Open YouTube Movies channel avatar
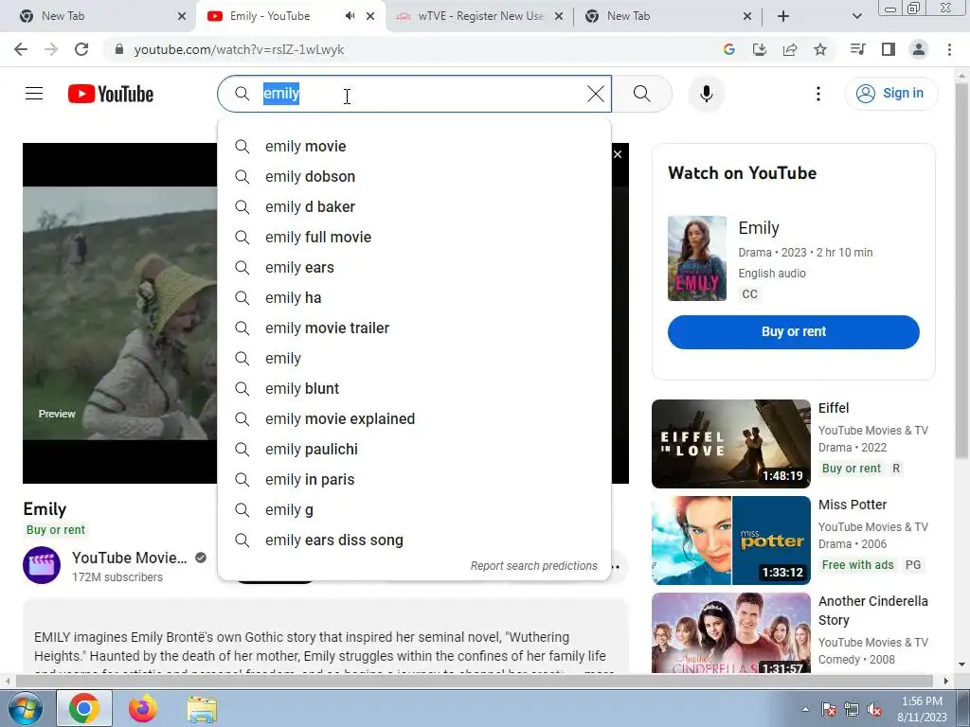 click(42, 565)
